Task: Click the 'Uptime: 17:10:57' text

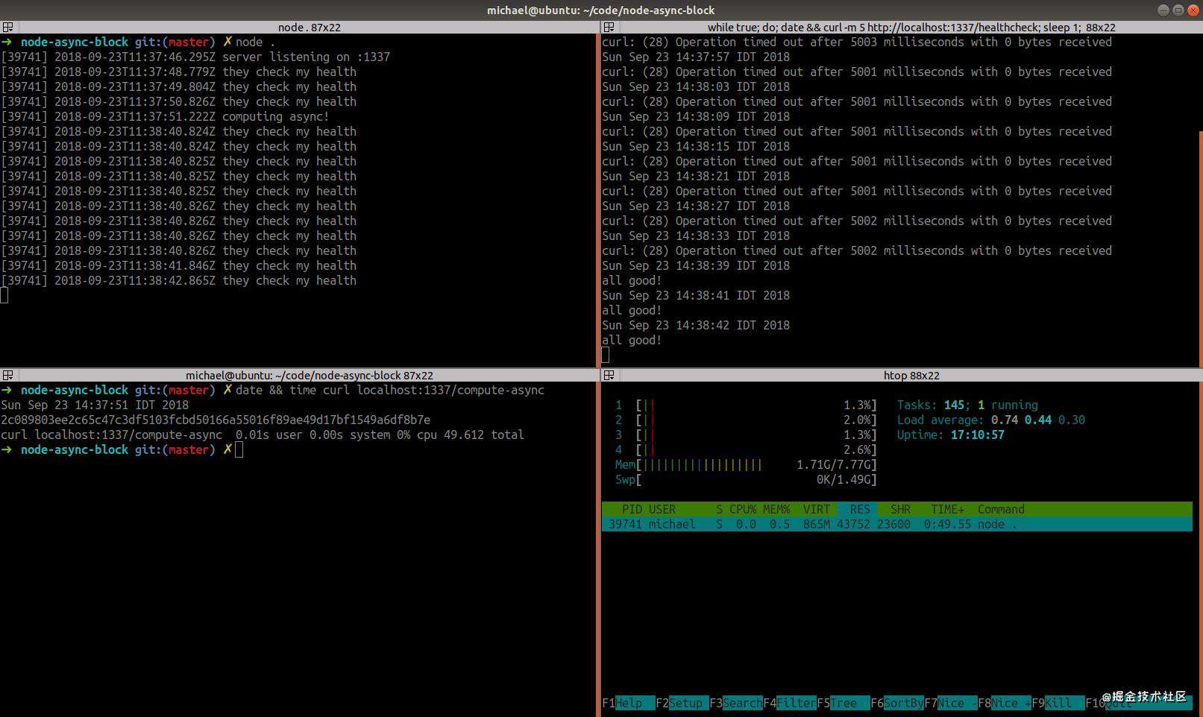Action: click(950, 435)
